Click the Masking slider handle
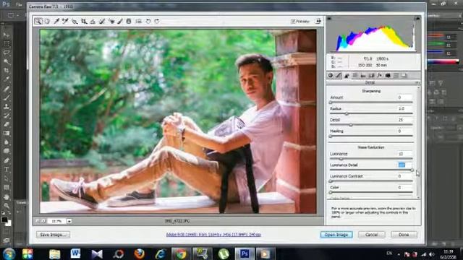Image resolution: width=463 pixels, height=260 pixels. coord(331,136)
